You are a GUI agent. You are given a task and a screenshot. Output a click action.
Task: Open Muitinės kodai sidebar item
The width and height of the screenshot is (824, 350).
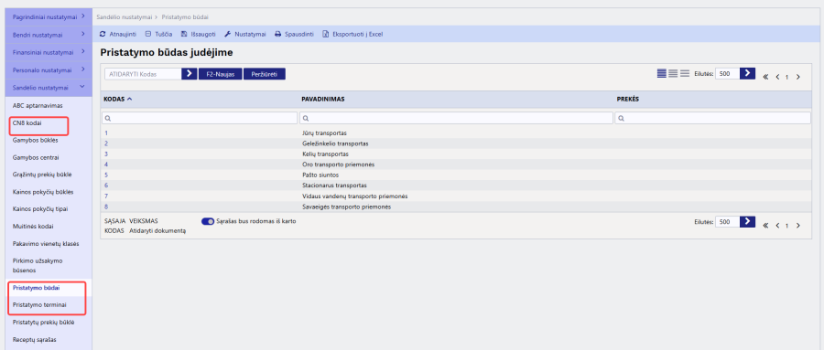pos(33,226)
